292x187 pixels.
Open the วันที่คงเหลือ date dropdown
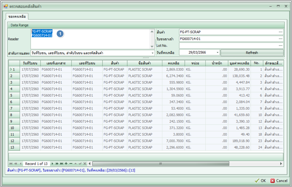[x=217, y=53]
